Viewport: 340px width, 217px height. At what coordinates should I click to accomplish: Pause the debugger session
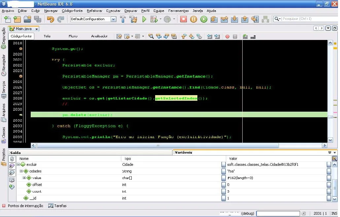[x=193, y=19]
